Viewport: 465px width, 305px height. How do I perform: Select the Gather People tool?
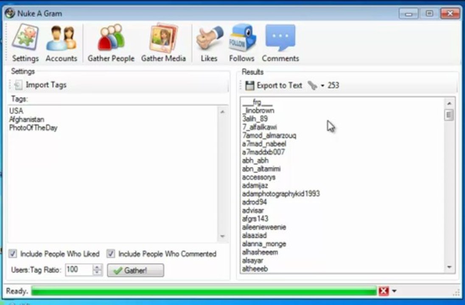click(x=111, y=43)
